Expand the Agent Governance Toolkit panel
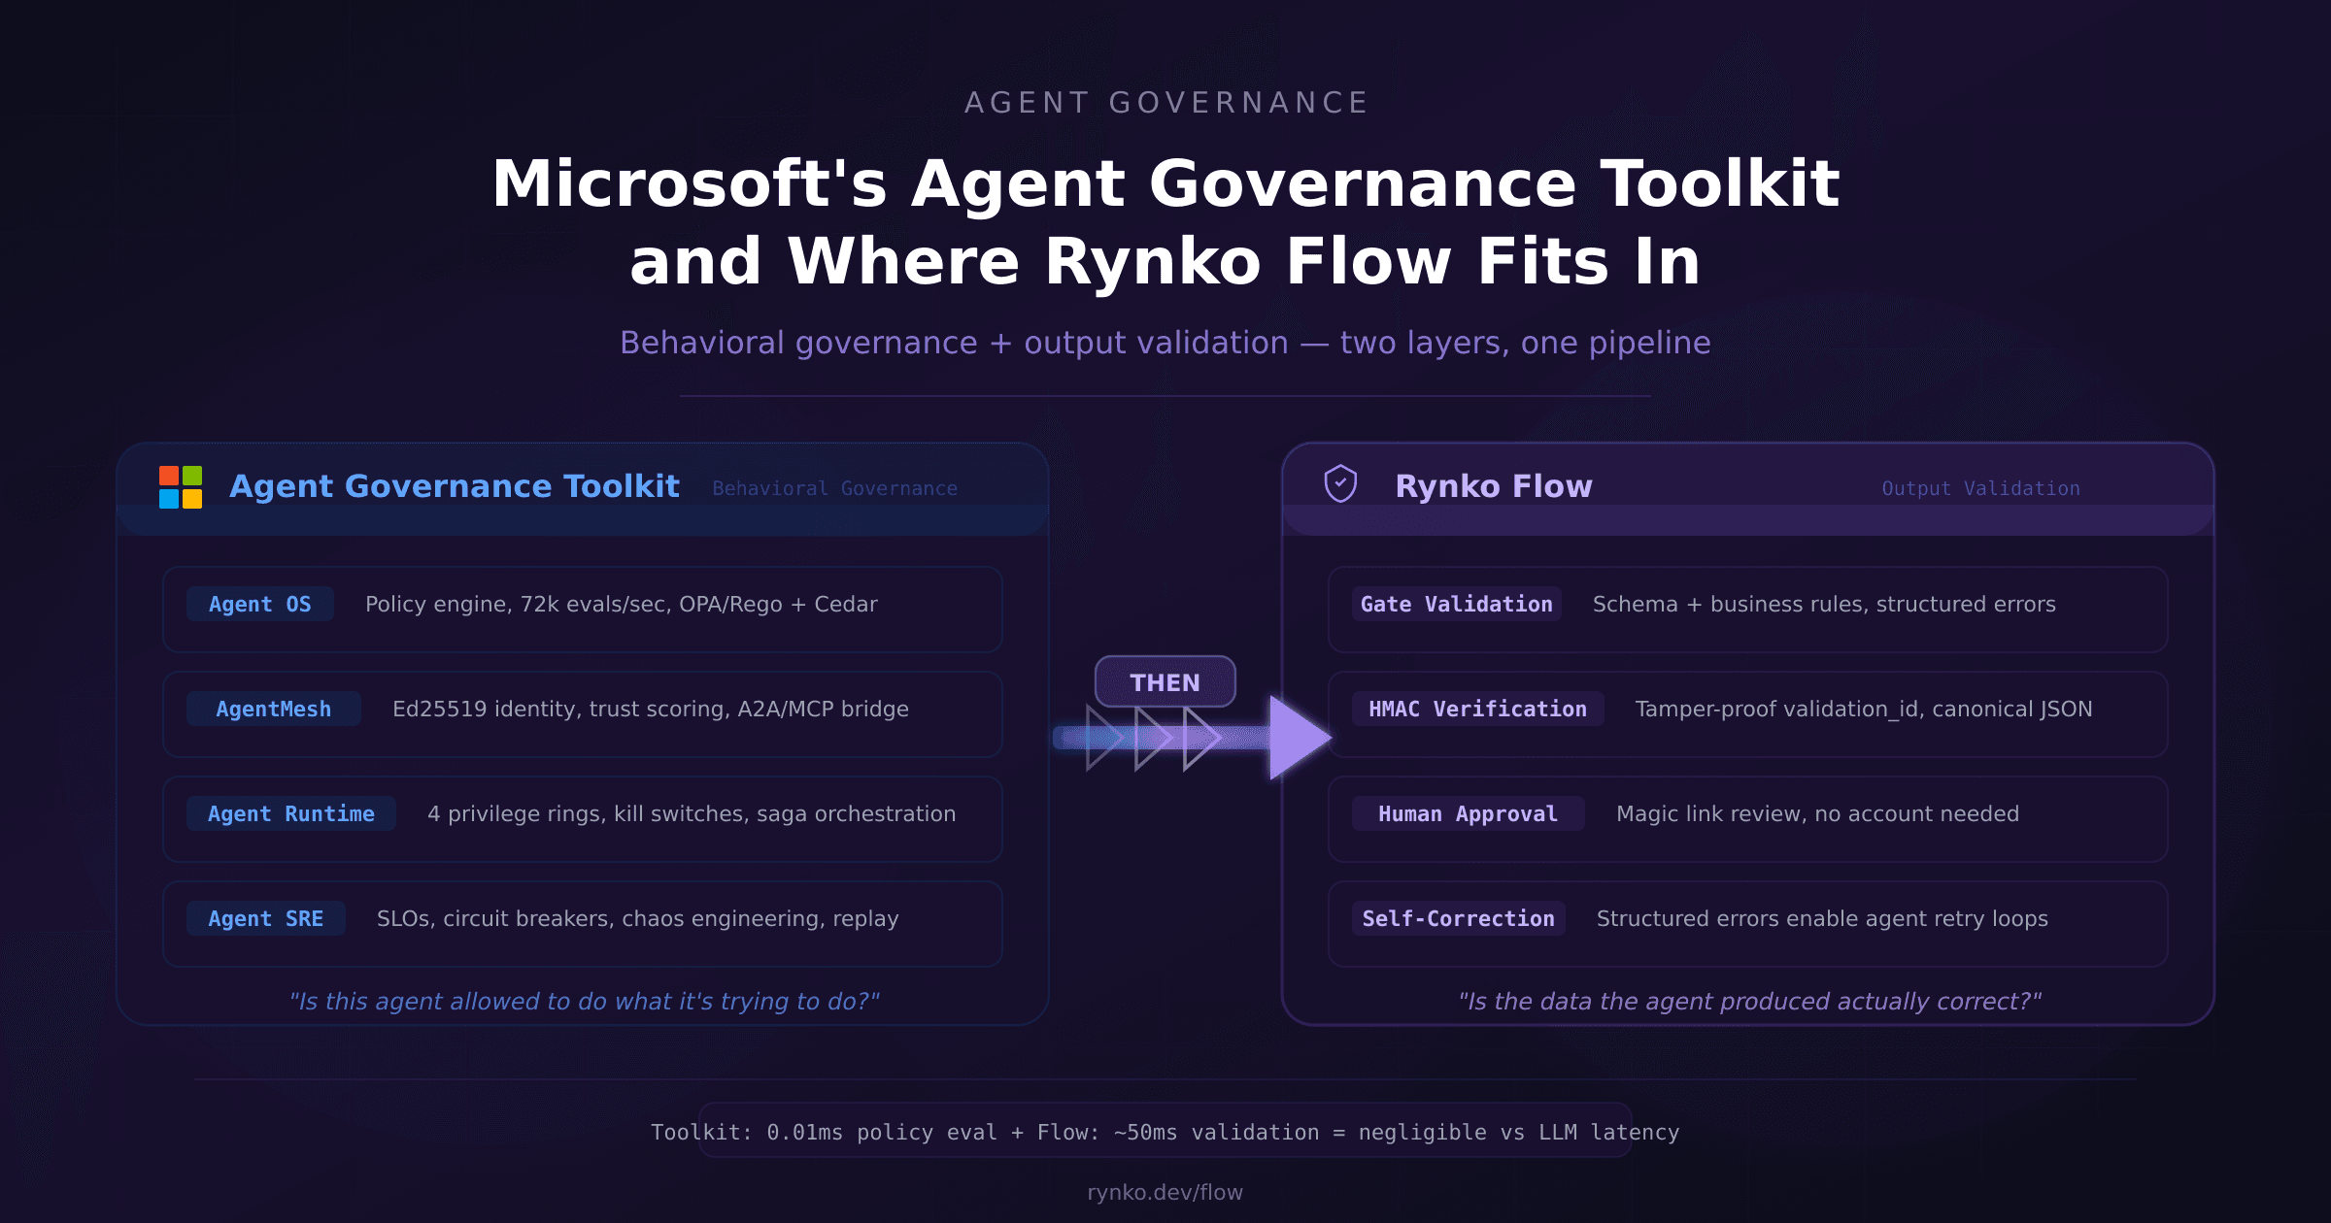 click(453, 485)
